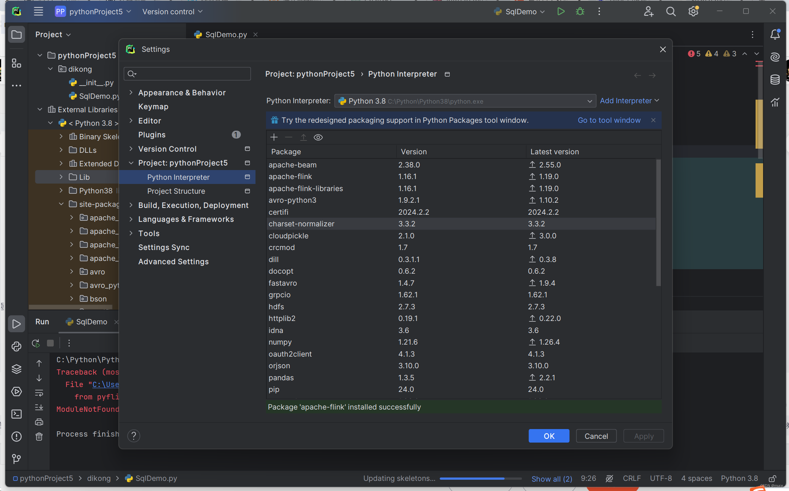Open the main hamburger menu
789x491 pixels.
pyautogui.click(x=38, y=11)
